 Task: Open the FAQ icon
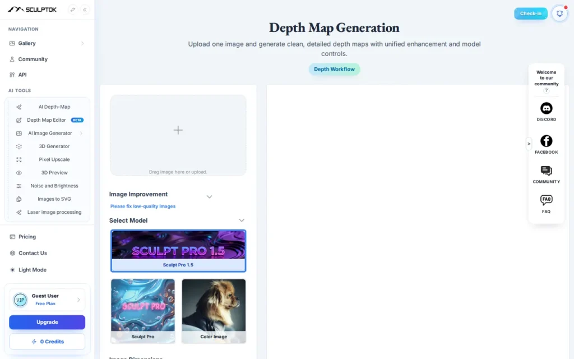coord(546,200)
